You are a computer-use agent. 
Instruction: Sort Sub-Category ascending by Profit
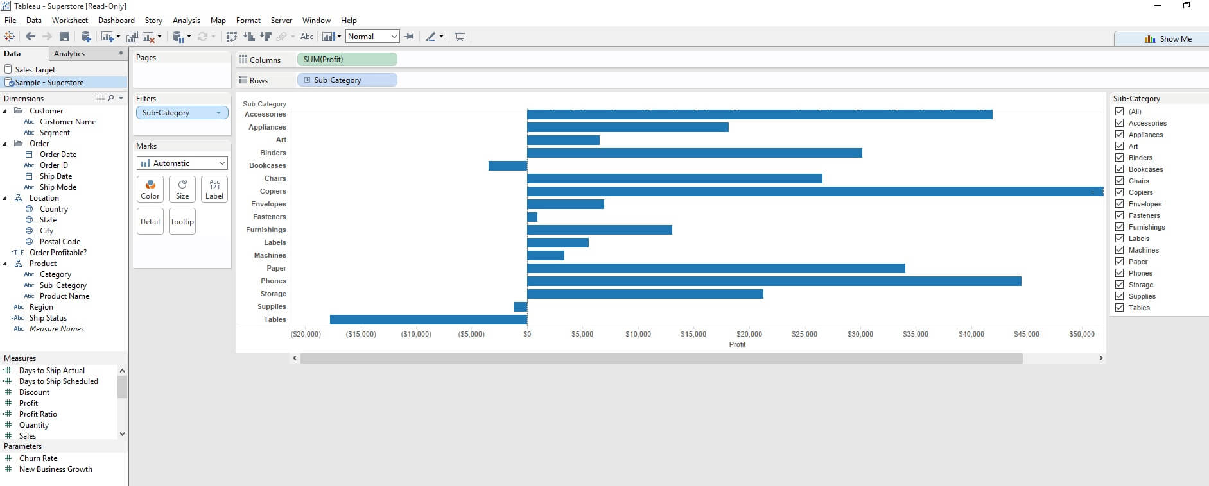tap(249, 37)
